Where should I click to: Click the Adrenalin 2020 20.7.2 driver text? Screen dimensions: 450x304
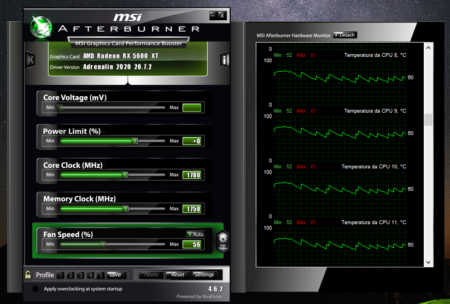[x=118, y=67]
